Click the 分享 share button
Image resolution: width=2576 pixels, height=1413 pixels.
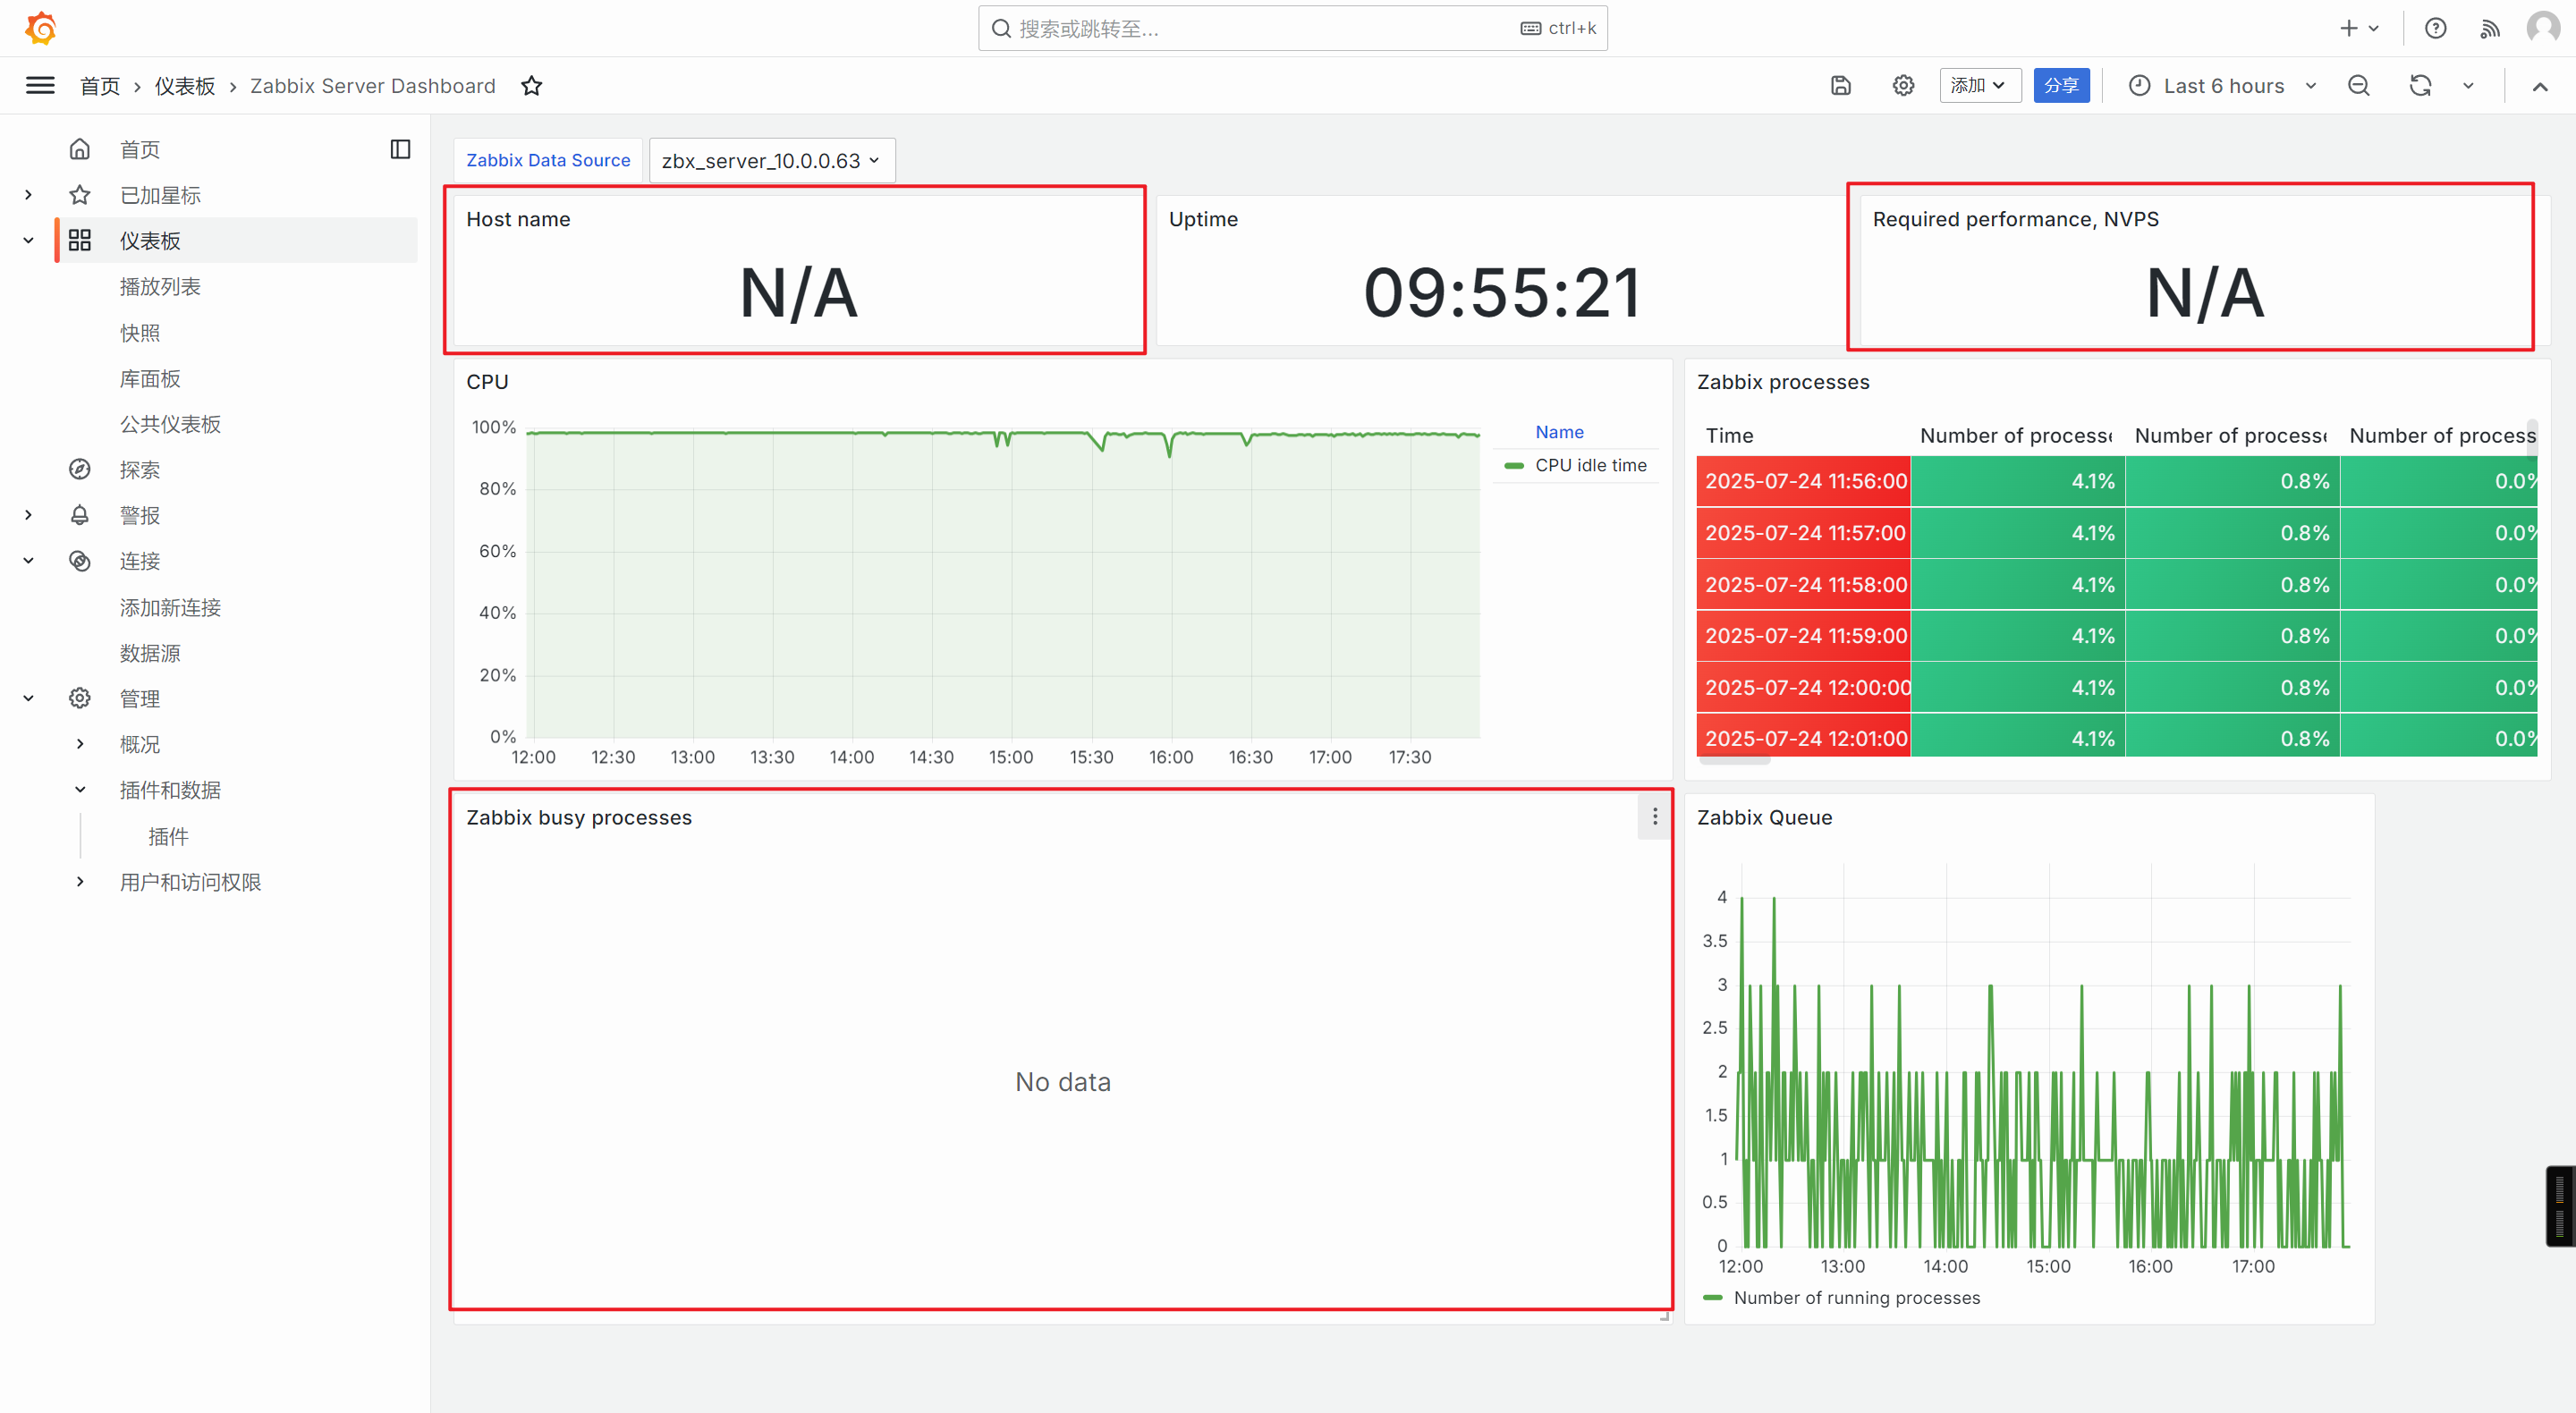2061,86
